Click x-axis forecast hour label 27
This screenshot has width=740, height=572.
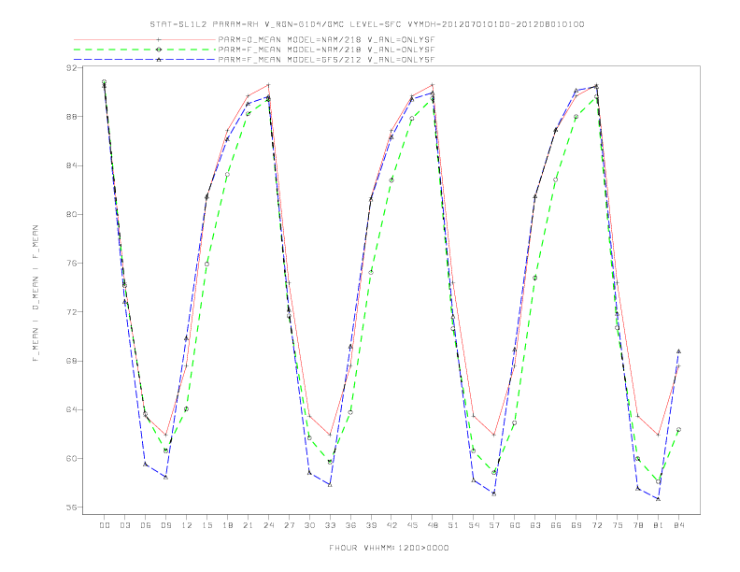[x=289, y=525]
